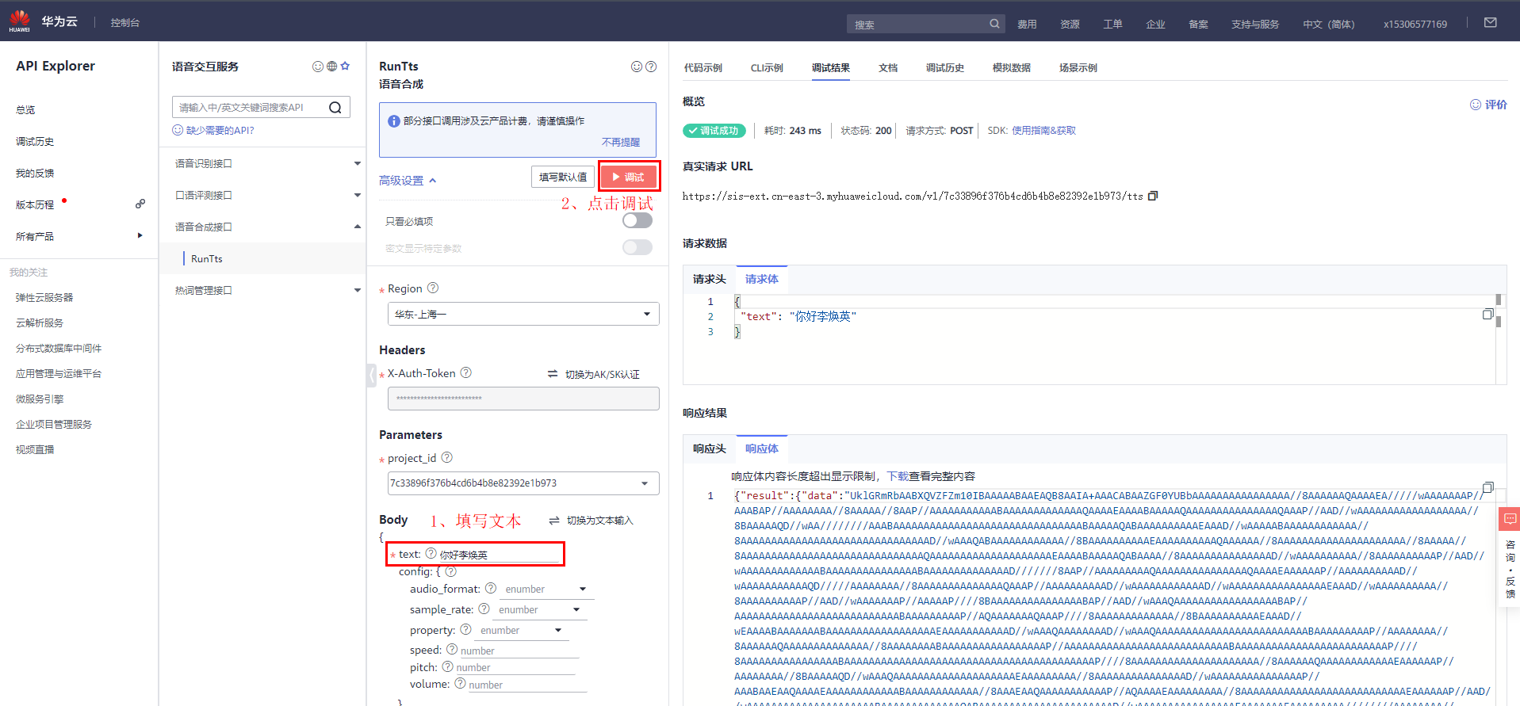The image size is (1520, 706).
Task: Open Region dropdown 华东-上海一
Action: tap(523, 314)
